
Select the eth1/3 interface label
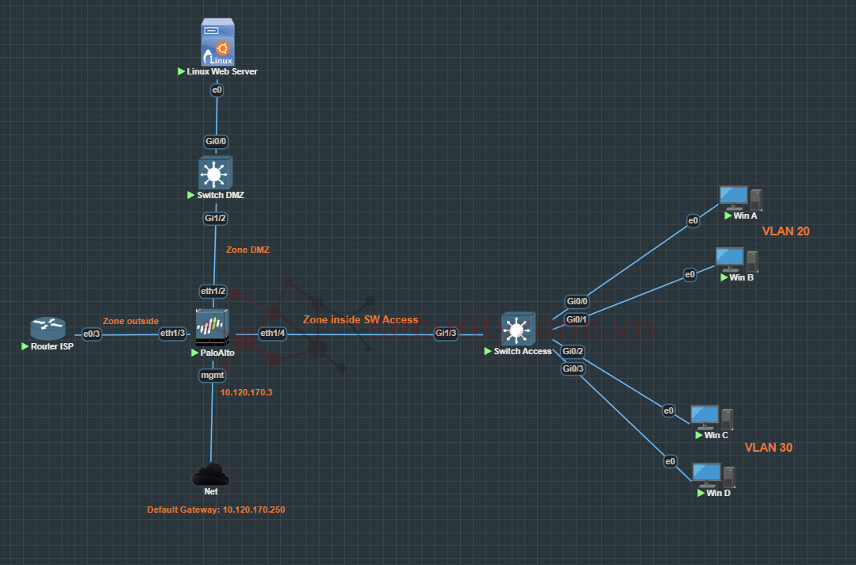pos(173,334)
